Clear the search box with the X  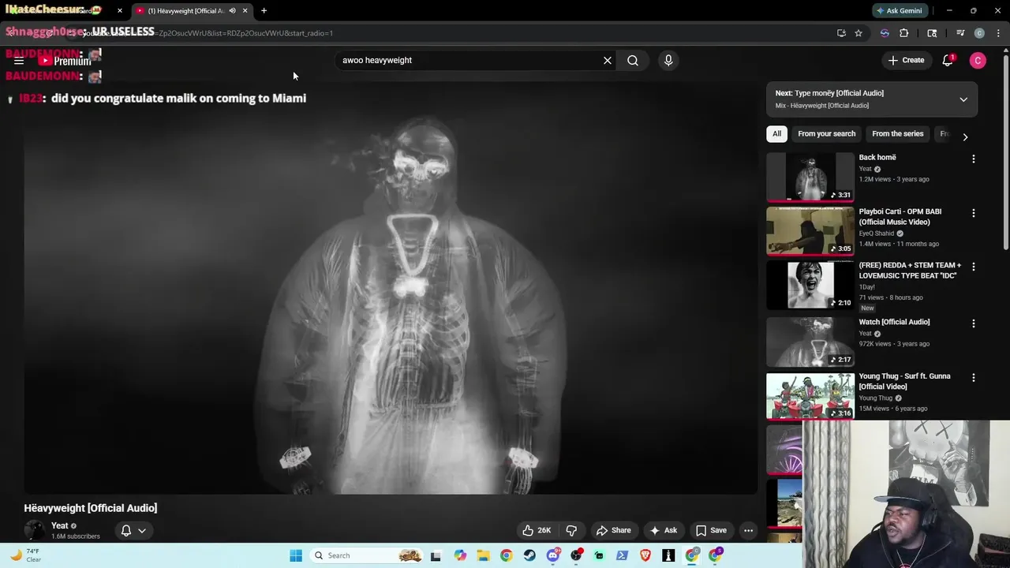(x=608, y=61)
